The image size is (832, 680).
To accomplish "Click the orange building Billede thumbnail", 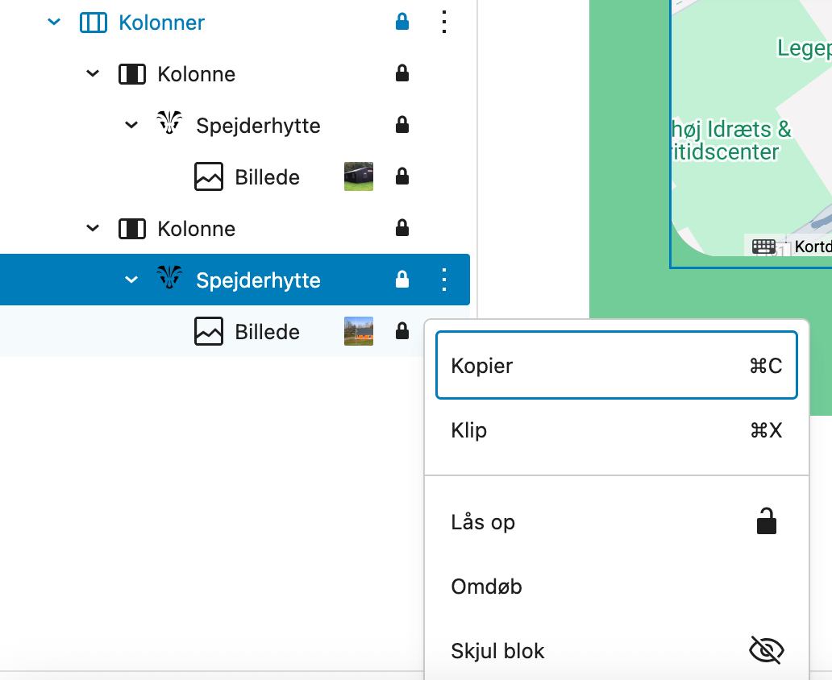I will click(x=359, y=331).
